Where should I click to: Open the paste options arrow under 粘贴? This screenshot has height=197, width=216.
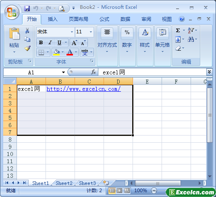pos(14,52)
